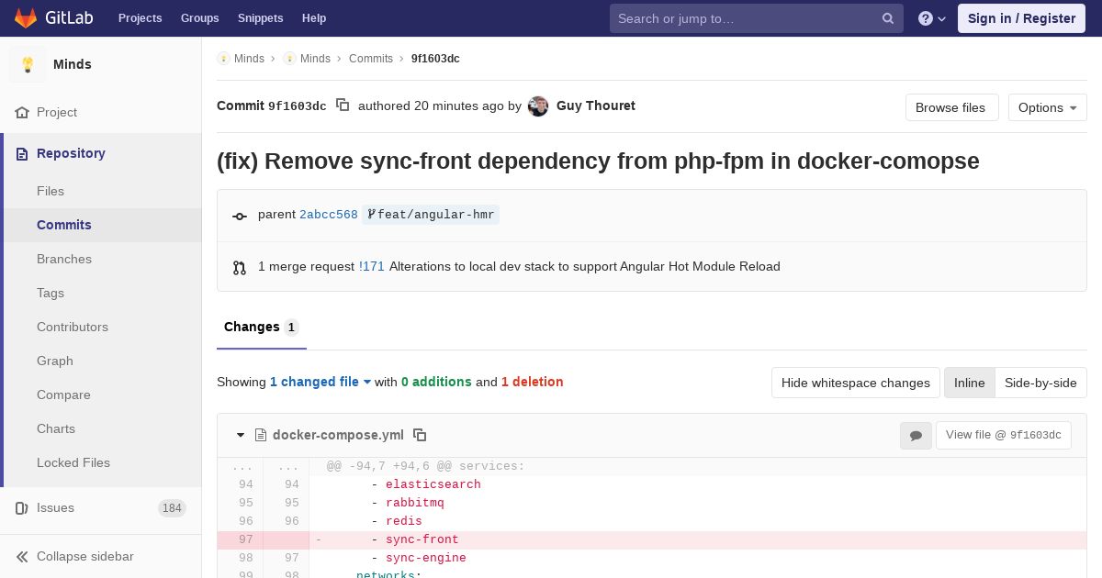Click the 0 additions text

(436, 382)
